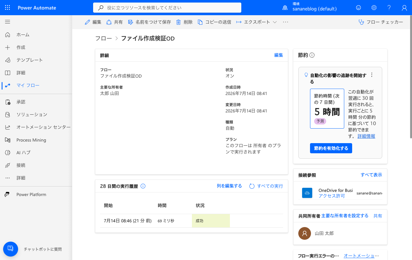Click the 詳細 book icon below テンプレート
This screenshot has width=412, height=260.
(x=8, y=73)
